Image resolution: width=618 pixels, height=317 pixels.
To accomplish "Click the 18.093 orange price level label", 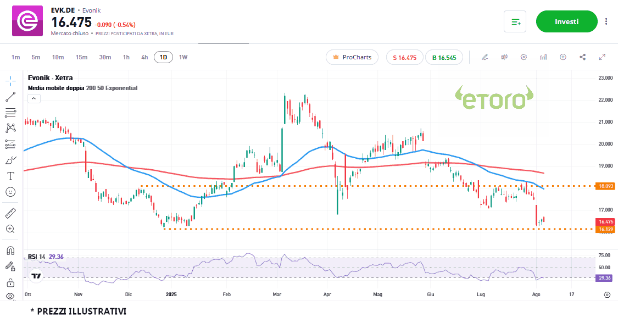I will (605, 186).
